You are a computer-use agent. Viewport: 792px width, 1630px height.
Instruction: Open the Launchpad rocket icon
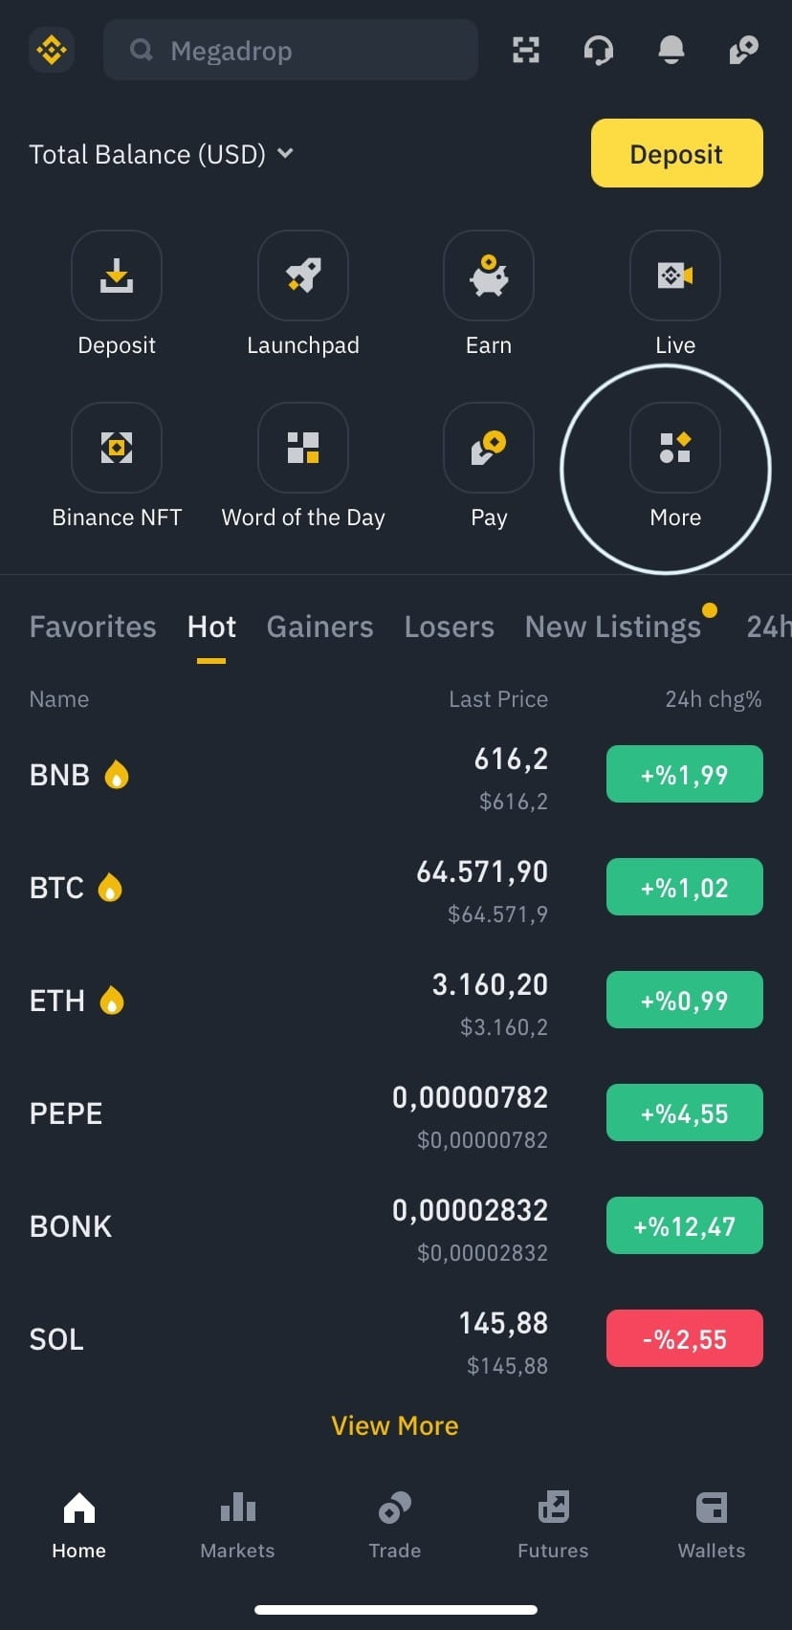[x=303, y=275]
